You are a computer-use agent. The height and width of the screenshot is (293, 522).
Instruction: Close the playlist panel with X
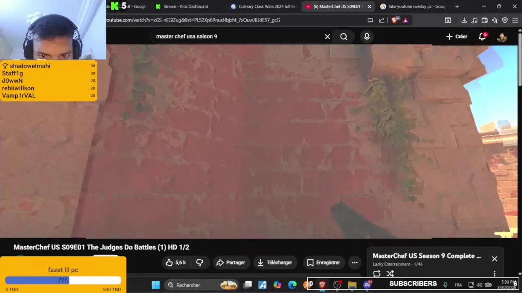(x=494, y=259)
